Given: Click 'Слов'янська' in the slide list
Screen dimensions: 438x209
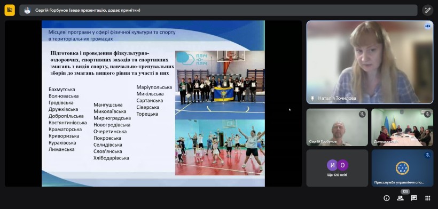Looking at the screenshot, I should pyautogui.click(x=108, y=151).
